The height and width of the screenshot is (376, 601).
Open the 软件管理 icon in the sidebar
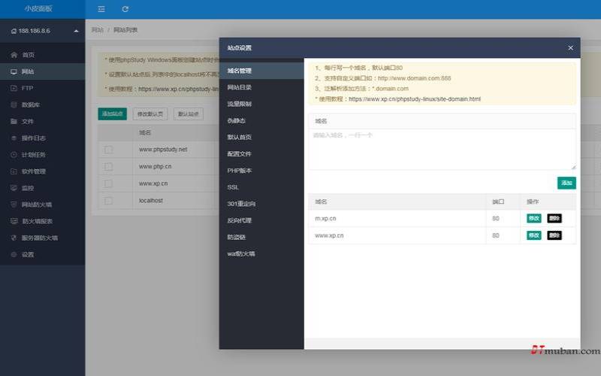pyautogui.click(x=14, y=171)
